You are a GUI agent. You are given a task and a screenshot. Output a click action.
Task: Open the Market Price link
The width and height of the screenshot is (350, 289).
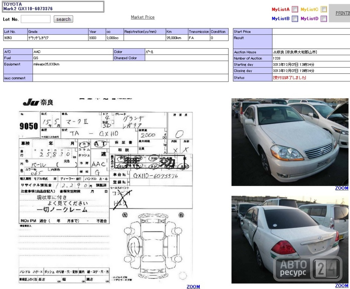click(x=143, y=17)
